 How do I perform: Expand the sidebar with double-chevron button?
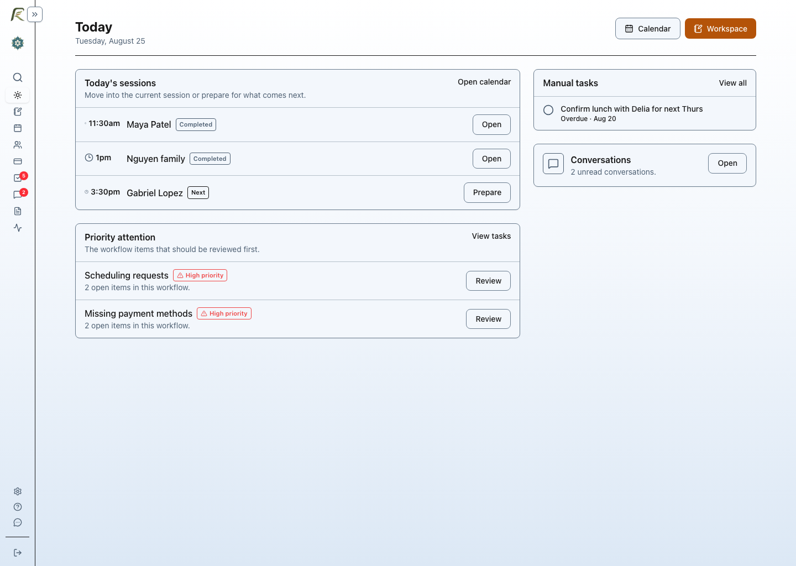click(35, 14)
